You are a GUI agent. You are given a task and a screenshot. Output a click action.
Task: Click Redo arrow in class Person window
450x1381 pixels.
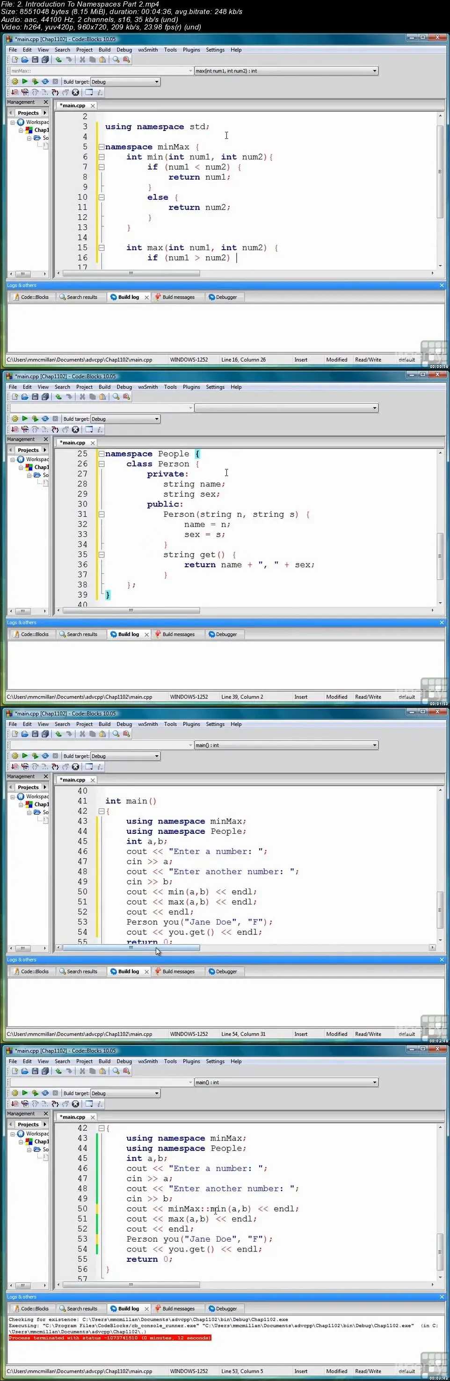(x=69, y=397)
